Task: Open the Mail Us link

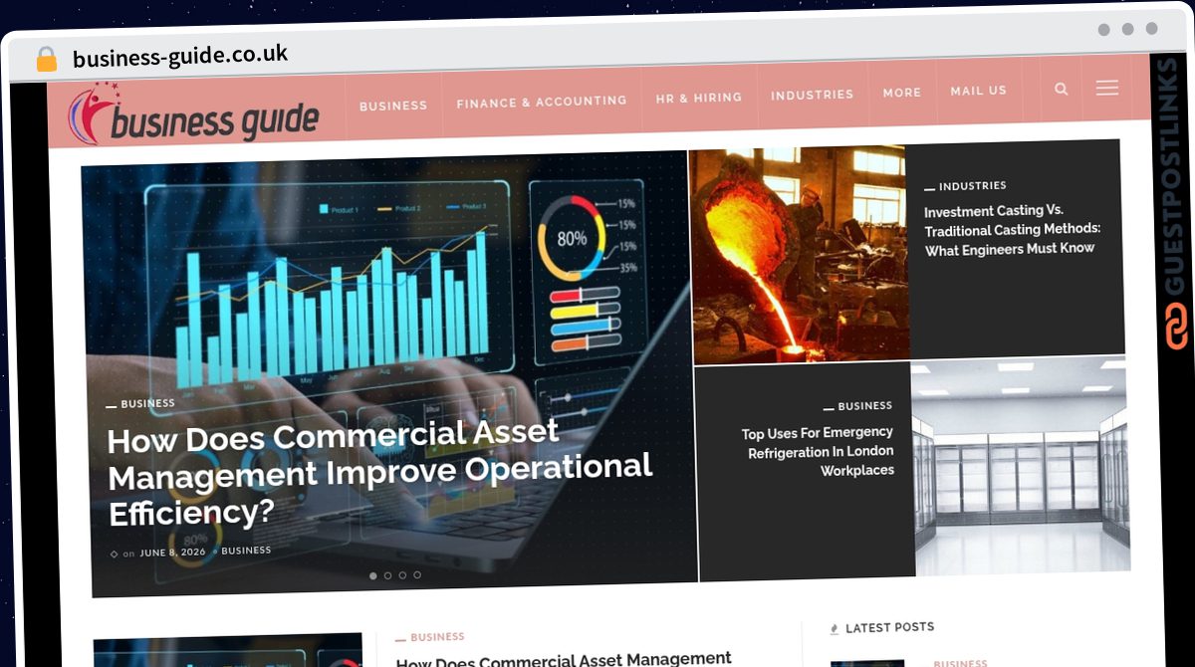Action: pyautogui.click(x=979, y=90)
